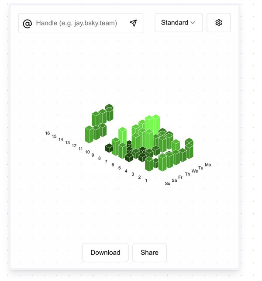Screen dimensions: 262x281
Task: Open the Standard theme dropdown
Action: tap(178, 23)
